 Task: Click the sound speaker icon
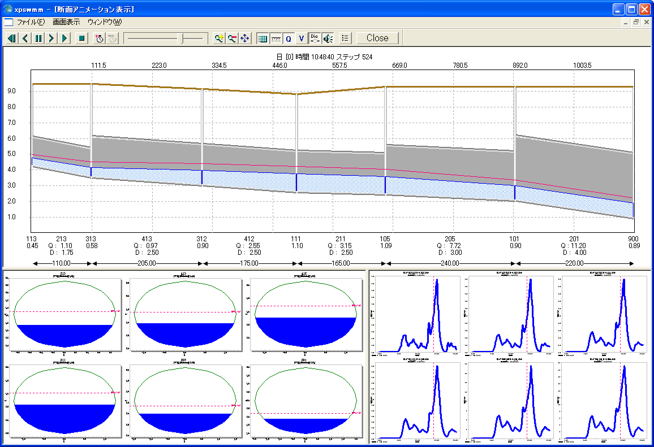click(328, 38)
